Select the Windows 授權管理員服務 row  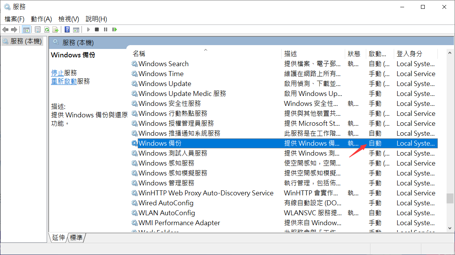click(284, 123)
